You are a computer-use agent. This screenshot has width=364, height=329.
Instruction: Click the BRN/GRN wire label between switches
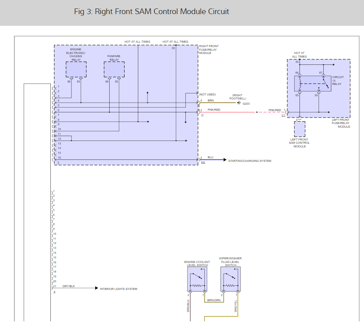click(214, 300)
